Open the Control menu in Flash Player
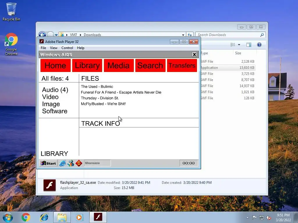Screen dimensions: 298x223 (67, 48)
